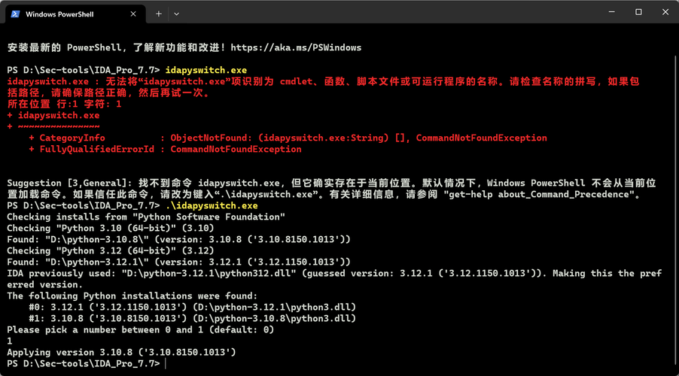Click the PowerShell icon in the tab
The image size is (679, 376).
(x=15, y=14)
